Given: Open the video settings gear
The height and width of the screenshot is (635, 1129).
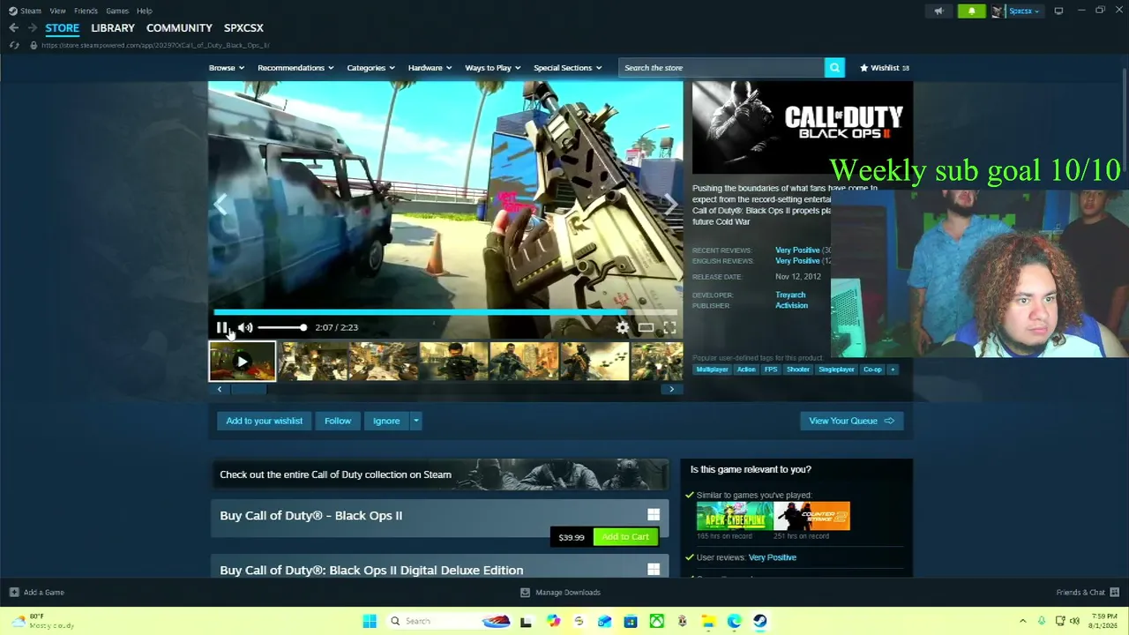Looking at the screenshot, I should pos(623,328).
